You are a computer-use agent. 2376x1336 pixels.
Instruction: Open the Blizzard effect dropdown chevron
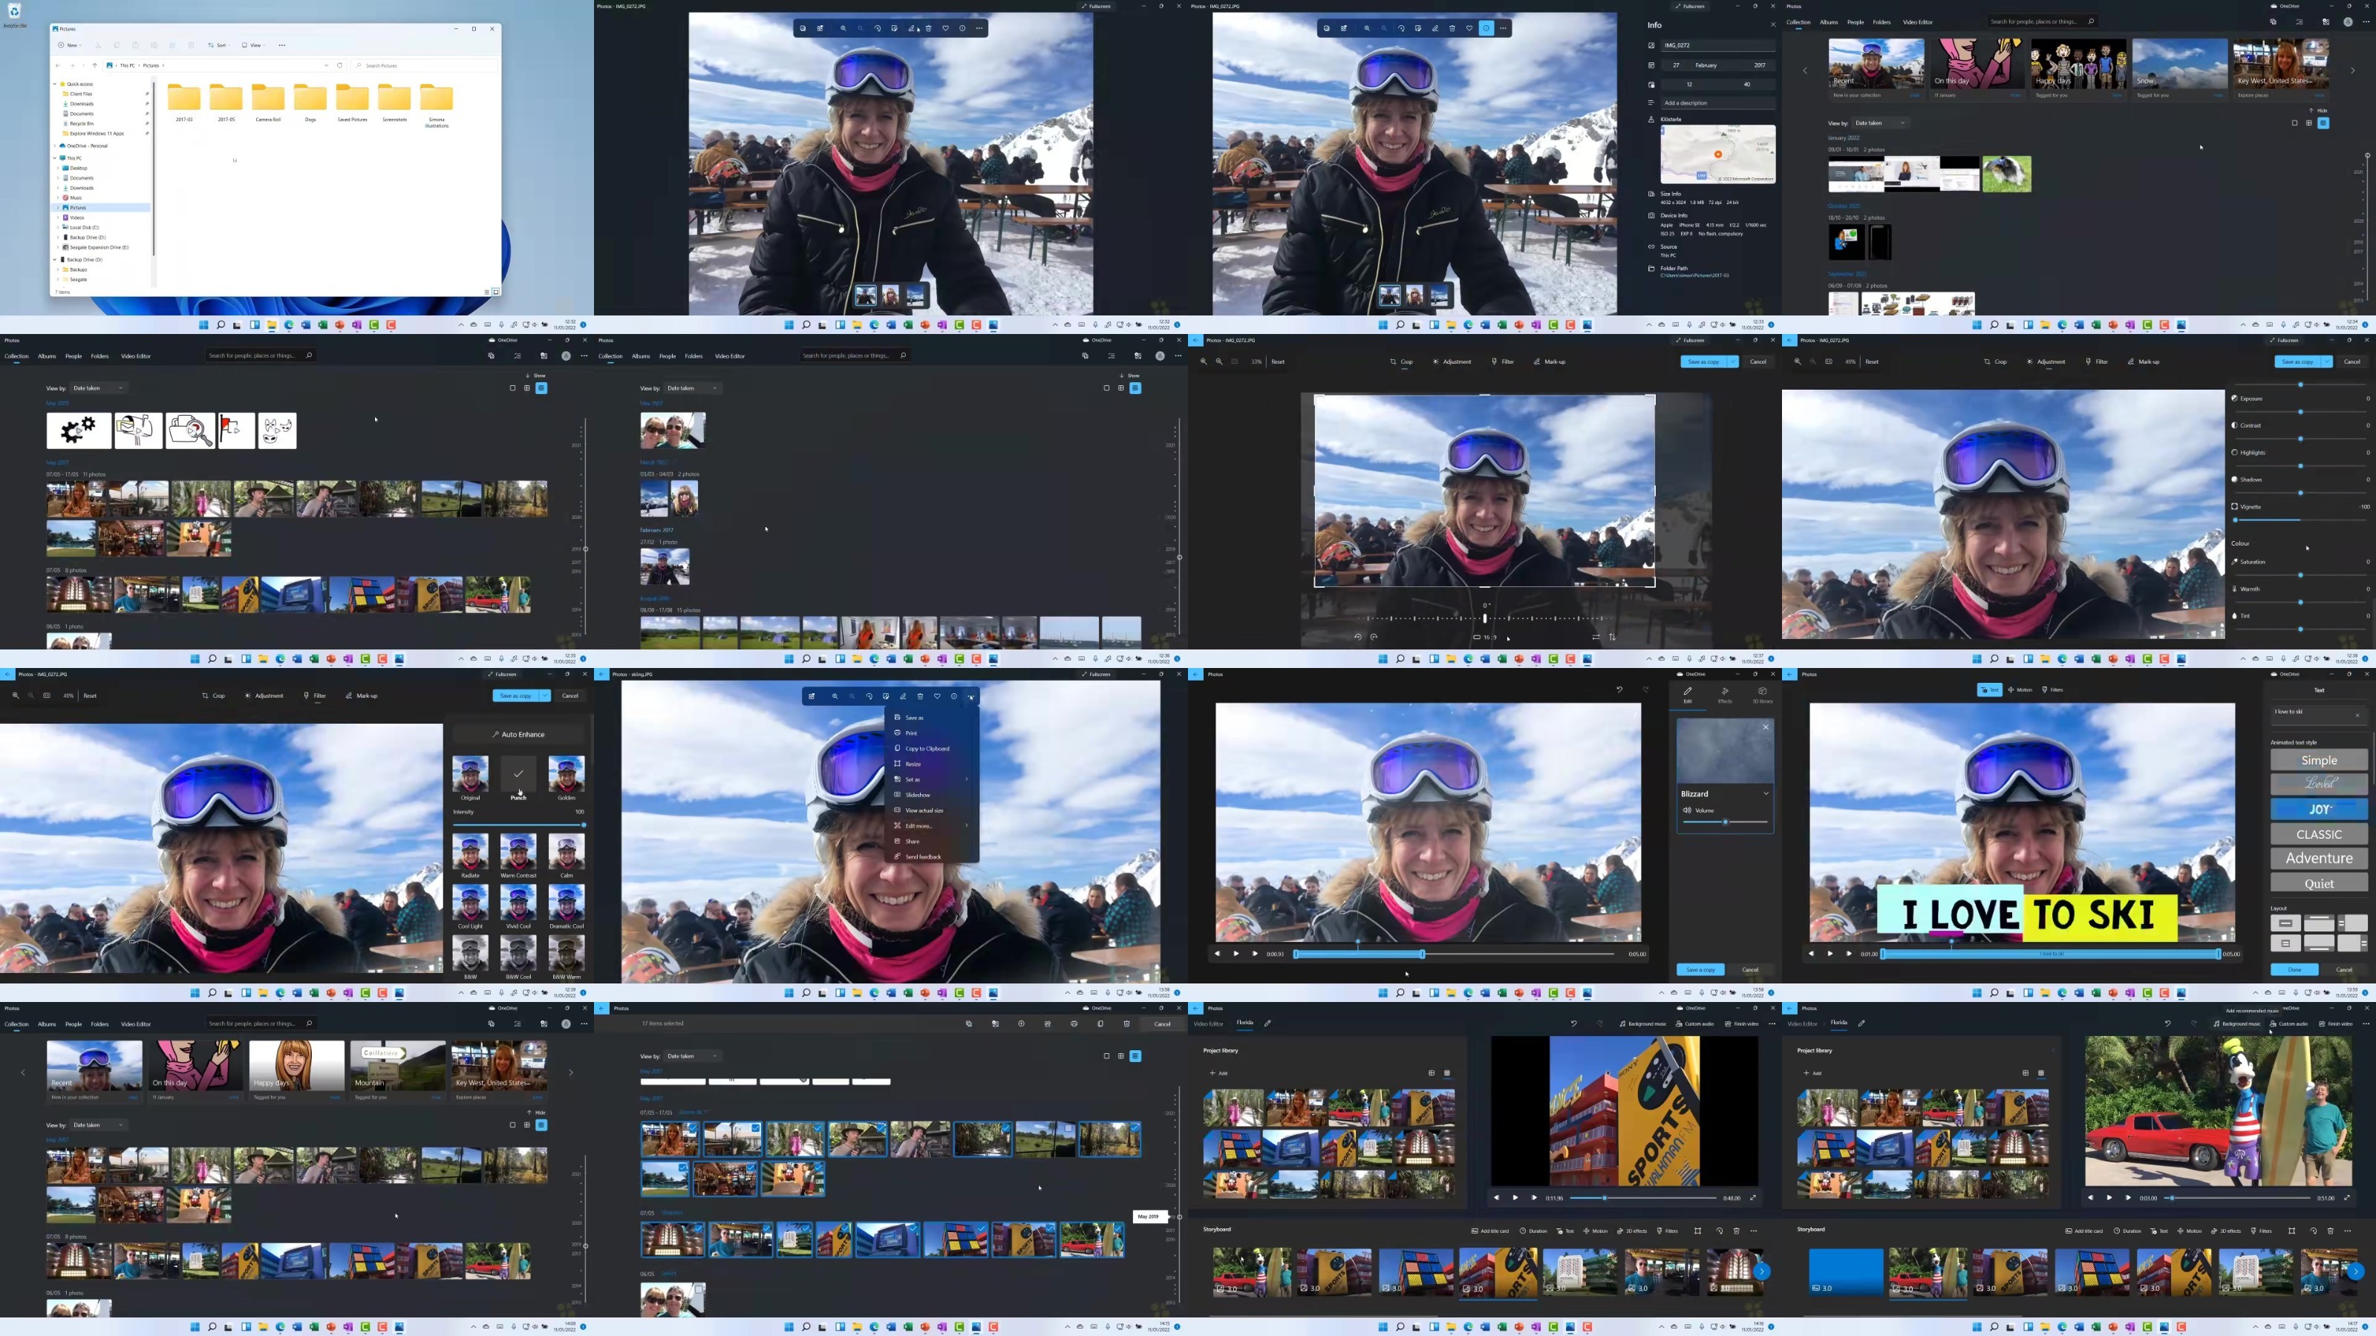[x=1766, y=794]
